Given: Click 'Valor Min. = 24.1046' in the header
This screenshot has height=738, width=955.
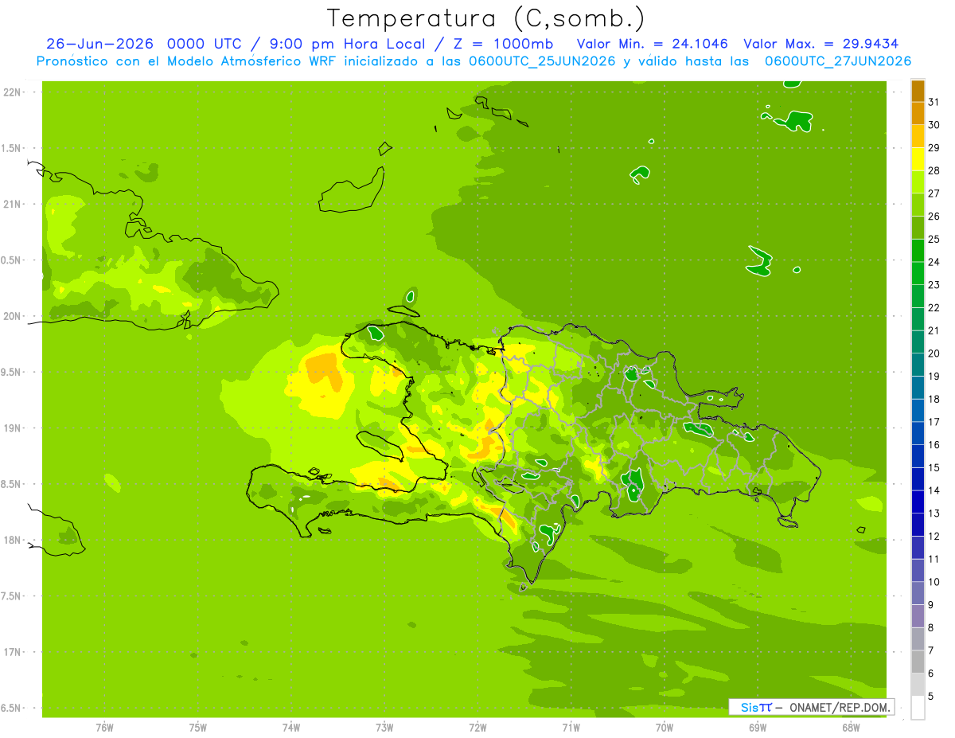Looking at the screenshot, I should pyautogui.click(x=653, y=44).
